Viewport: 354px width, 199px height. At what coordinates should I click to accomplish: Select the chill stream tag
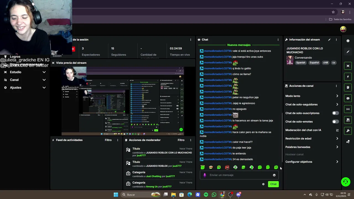coord(326,62)
